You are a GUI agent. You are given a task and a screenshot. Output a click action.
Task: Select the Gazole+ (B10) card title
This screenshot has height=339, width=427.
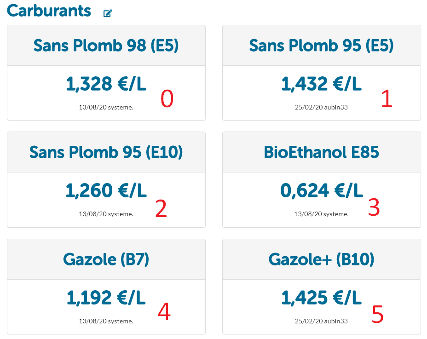(322, 259)
